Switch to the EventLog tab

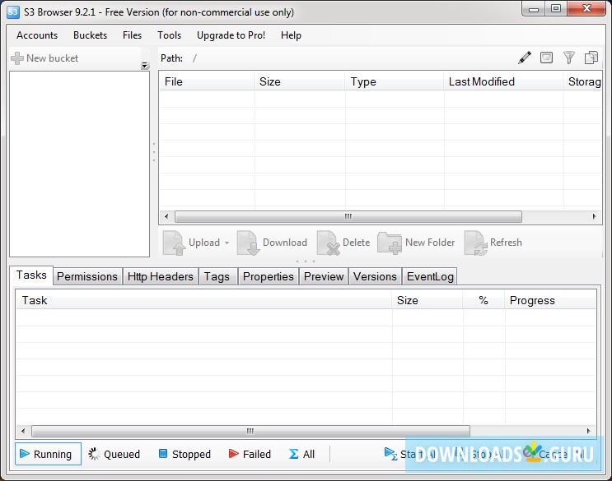430,276
